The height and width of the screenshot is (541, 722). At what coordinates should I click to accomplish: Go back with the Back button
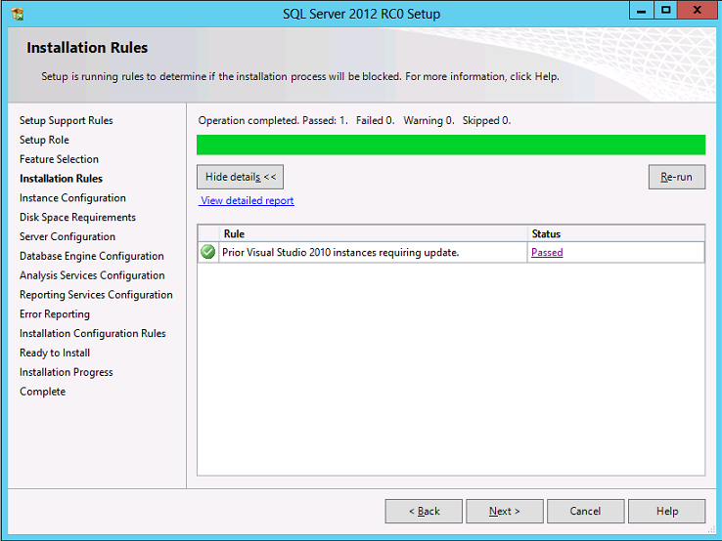point(424,511)
